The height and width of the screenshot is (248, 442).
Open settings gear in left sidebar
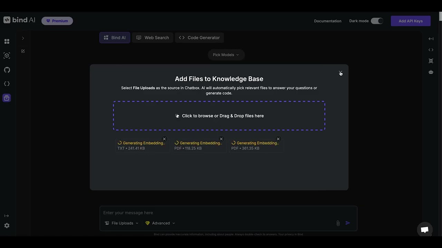pos(7,226)
